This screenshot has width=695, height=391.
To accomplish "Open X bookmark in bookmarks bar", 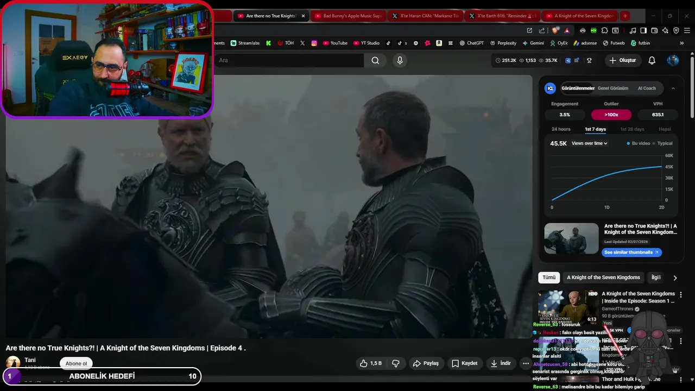I will (302, 43).
